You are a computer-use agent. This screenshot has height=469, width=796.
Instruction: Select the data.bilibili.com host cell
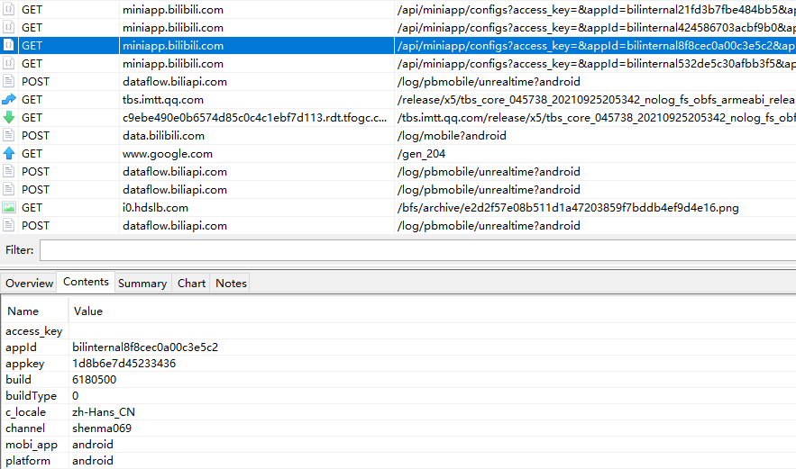tap(163, 136)
